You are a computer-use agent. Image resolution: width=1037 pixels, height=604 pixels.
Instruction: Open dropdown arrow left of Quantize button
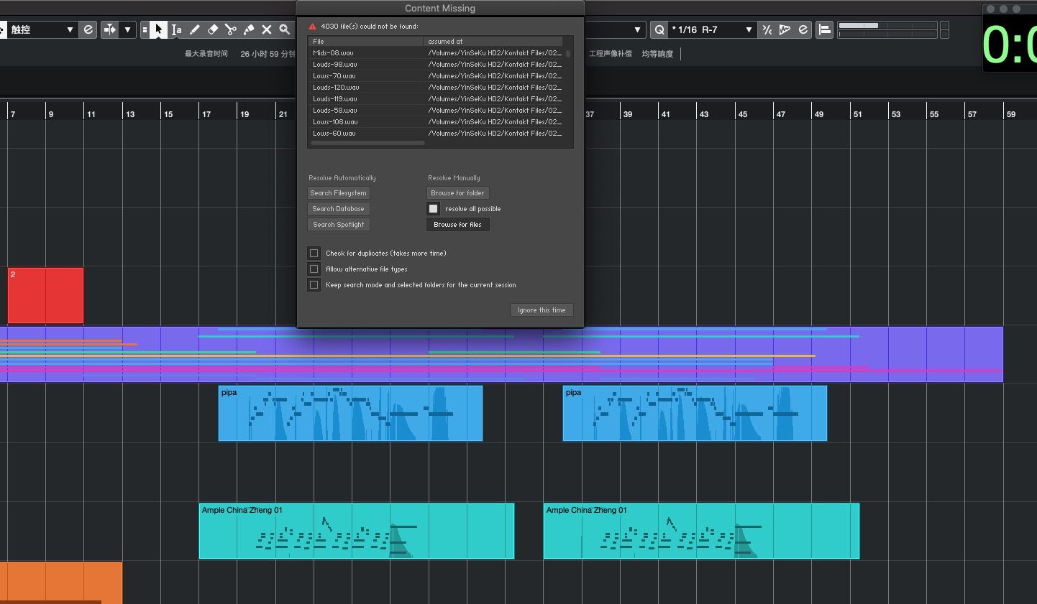pyautogui.click(x=637, y=29)
